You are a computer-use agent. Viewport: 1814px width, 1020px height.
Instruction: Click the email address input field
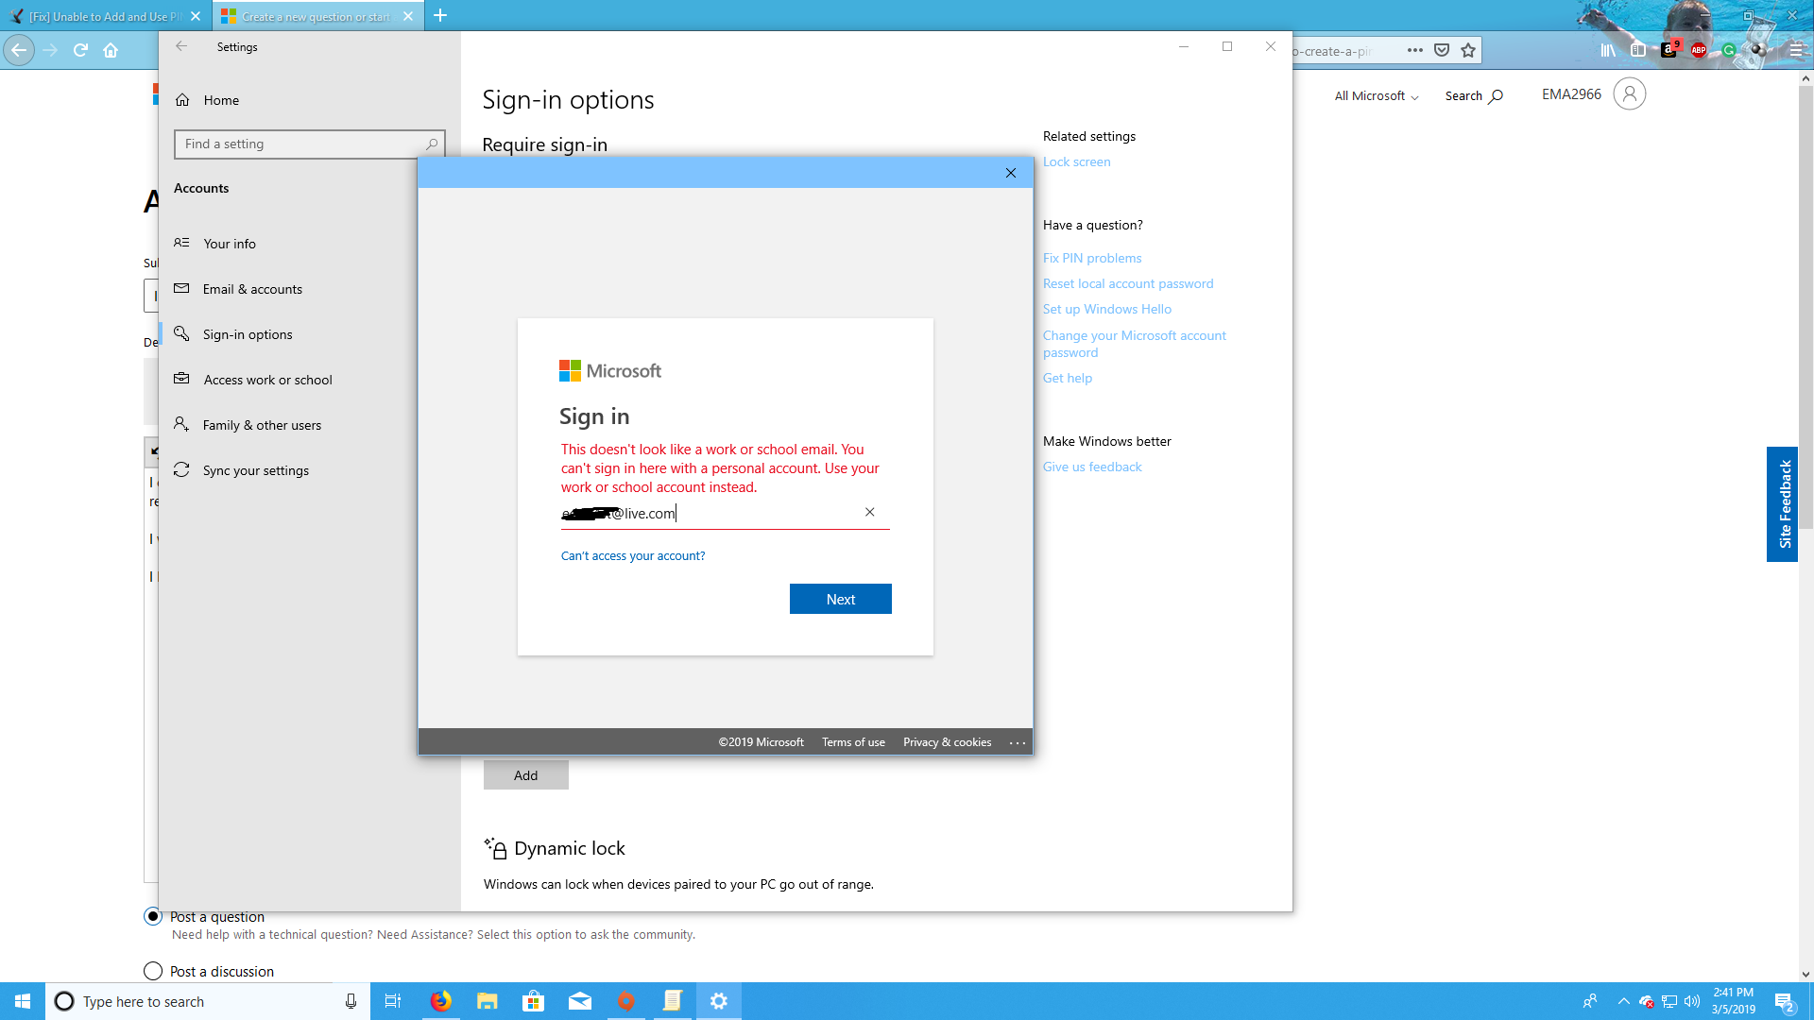click(709, 513)
